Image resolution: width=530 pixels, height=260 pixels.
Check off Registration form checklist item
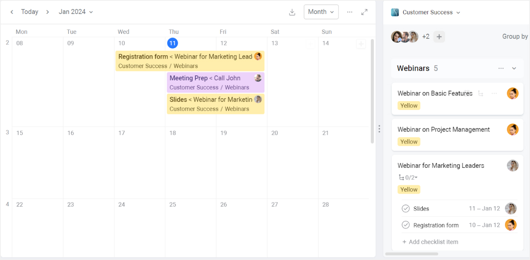point(406,225)
